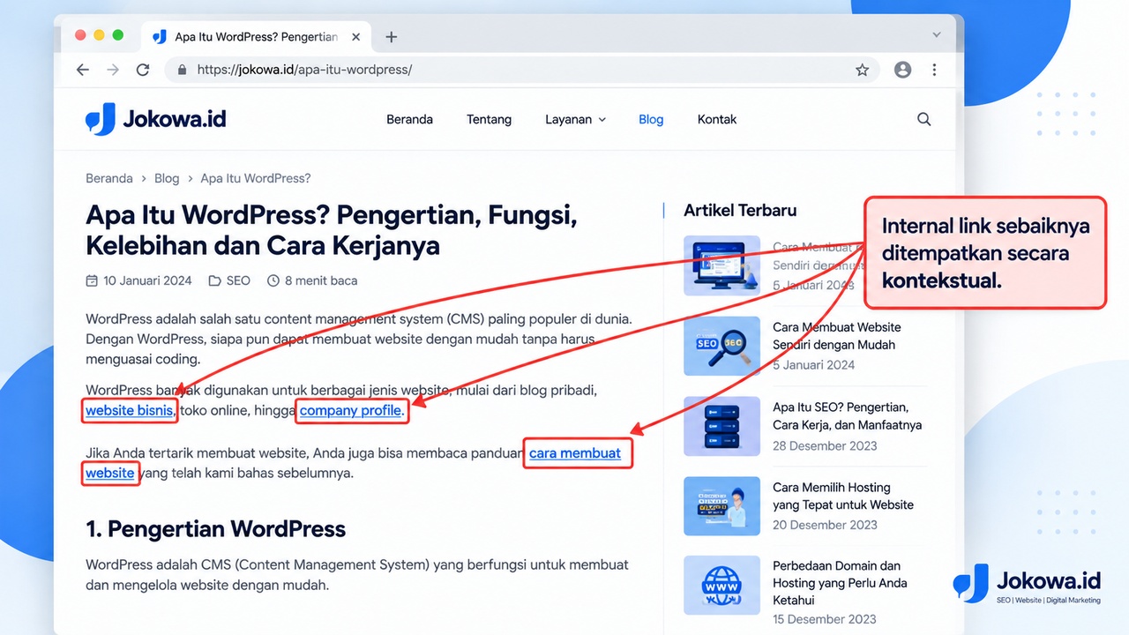Screen dimensions: 1129x635
Task: Go to Beranda in the navigation menu
Action: tap(409, 119)
